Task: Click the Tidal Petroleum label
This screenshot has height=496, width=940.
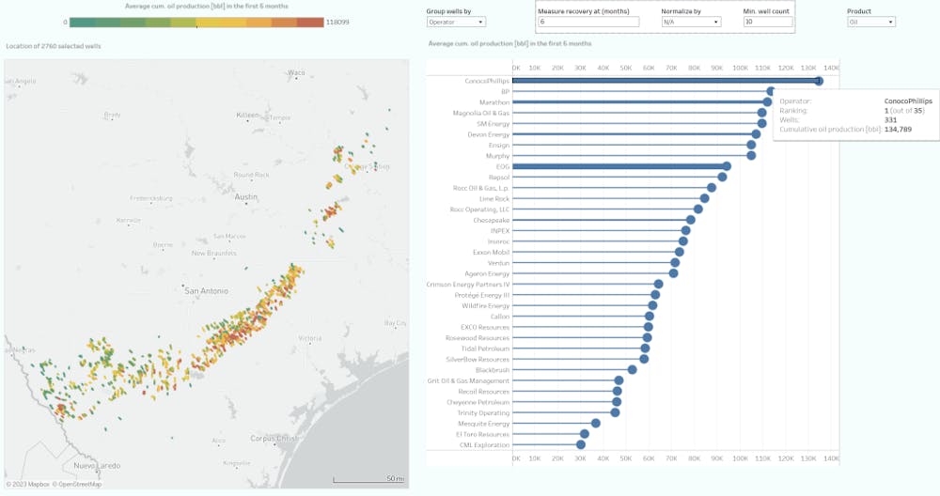Action: coord(485,349)
